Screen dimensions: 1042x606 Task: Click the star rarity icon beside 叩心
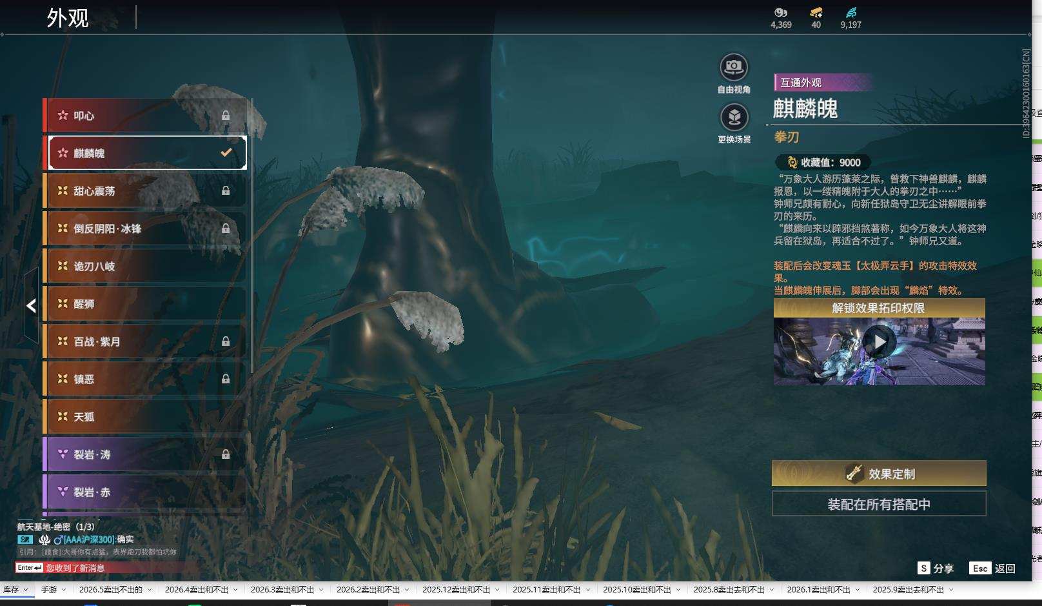[63, 116]
